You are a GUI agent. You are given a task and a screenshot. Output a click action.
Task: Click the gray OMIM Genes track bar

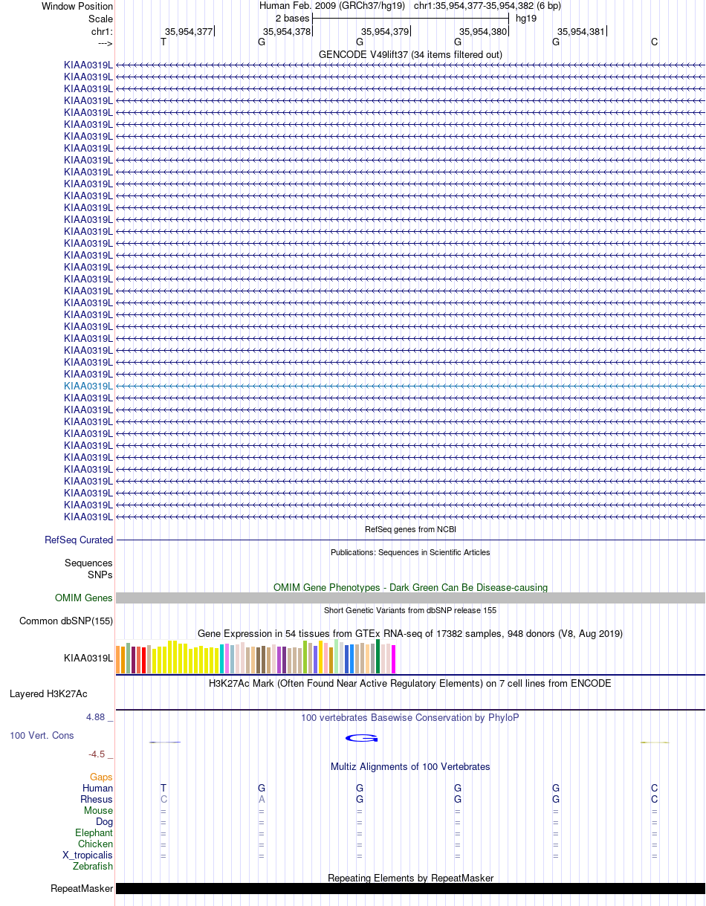coord(410,598)
